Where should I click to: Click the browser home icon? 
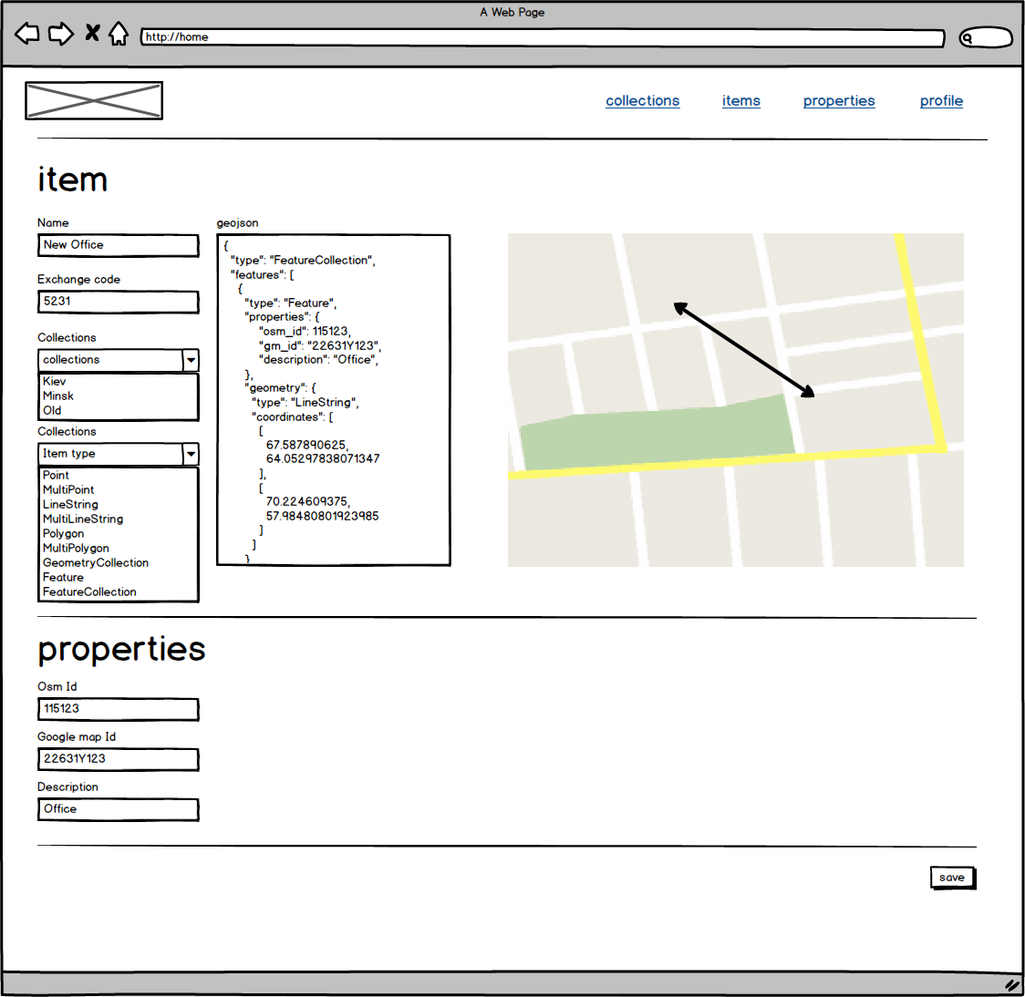tap(119, 34)
